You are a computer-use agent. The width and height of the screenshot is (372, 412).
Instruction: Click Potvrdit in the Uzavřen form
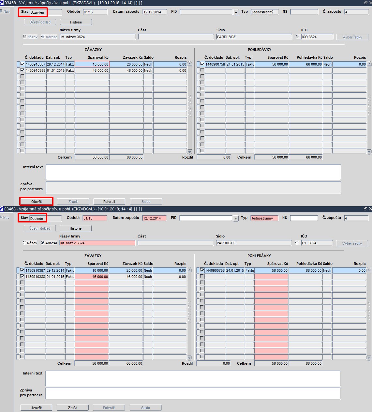(109, 202)
